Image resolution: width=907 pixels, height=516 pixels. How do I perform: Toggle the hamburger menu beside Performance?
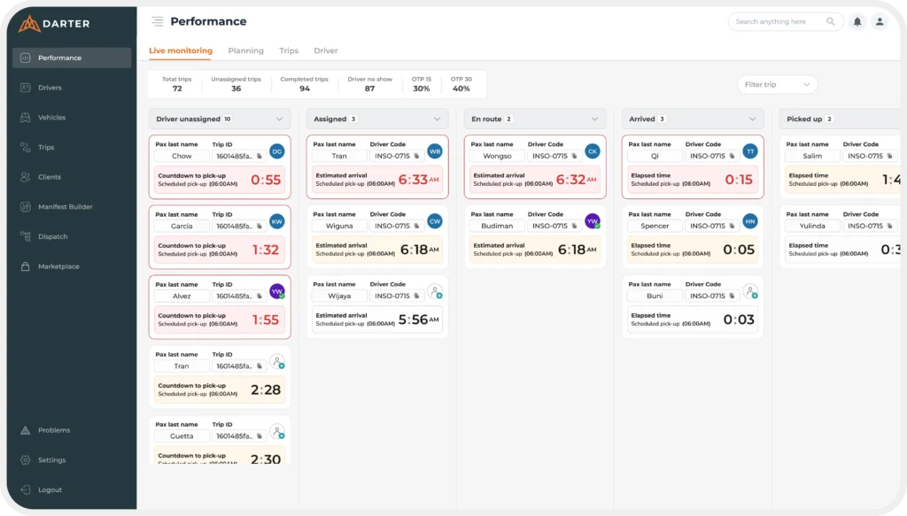(158, 22)
